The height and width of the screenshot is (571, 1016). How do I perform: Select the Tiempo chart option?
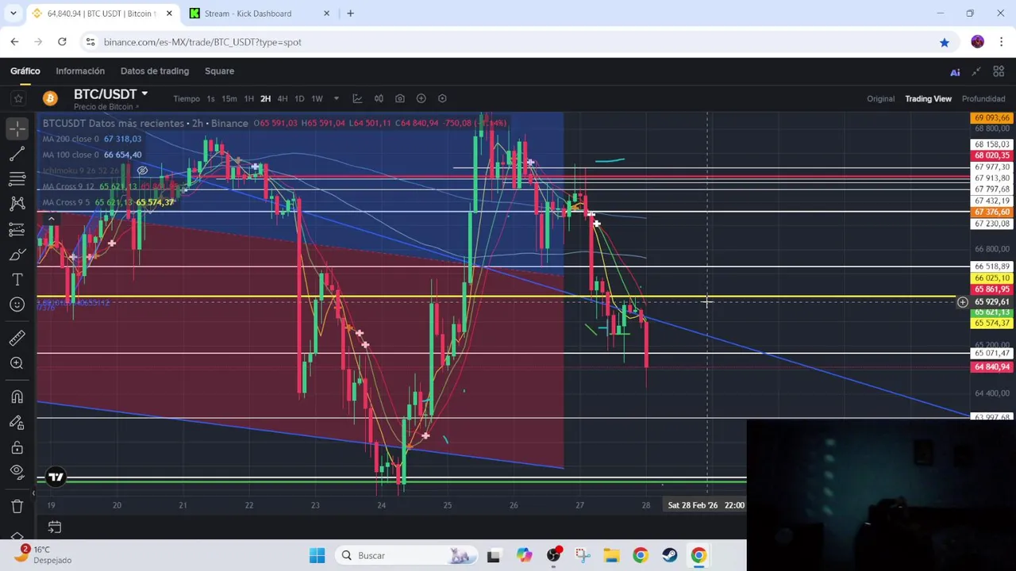pos(187,98)
